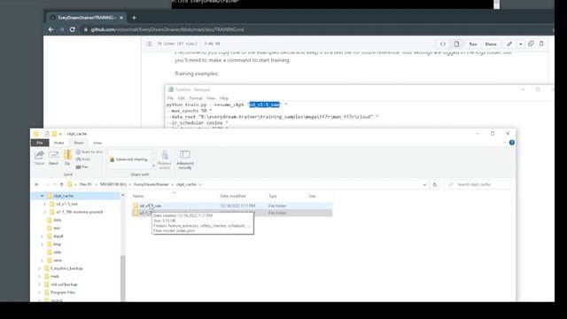567x319 pixels.
Task: Click GitHub edit pencil icon
Action: tap(509, 43)
